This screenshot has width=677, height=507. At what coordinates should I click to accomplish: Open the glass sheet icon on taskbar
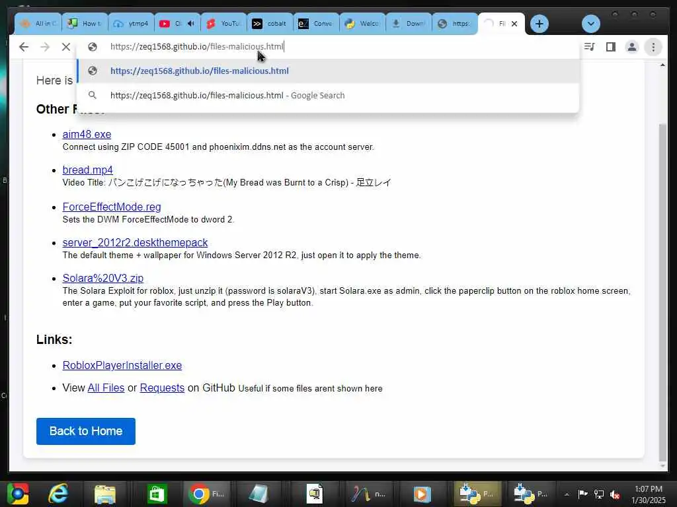[x=259, y=494]
